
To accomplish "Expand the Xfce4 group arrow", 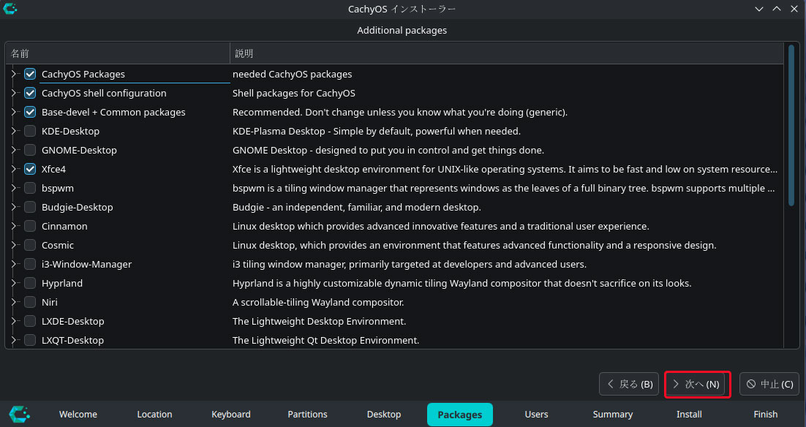I will click(14, 169).
